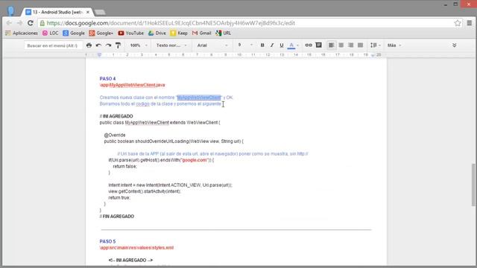The width and height of the screenshot is (477, 268).
Task: Redo the action in Docs toolbar
Action: point(108,45)
